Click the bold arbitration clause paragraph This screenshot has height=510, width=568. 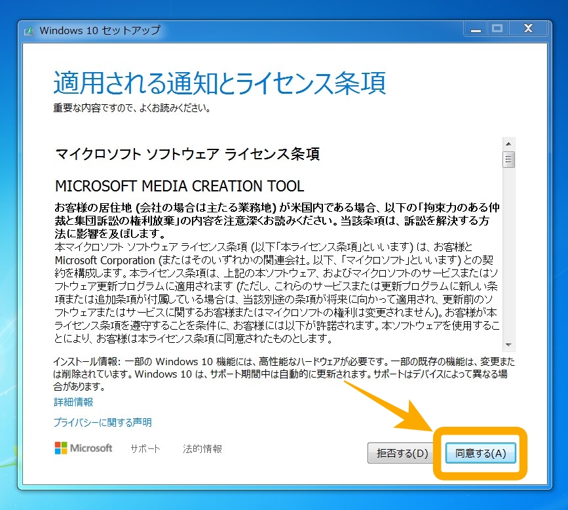pyautogui.click(x=275, y=217)
